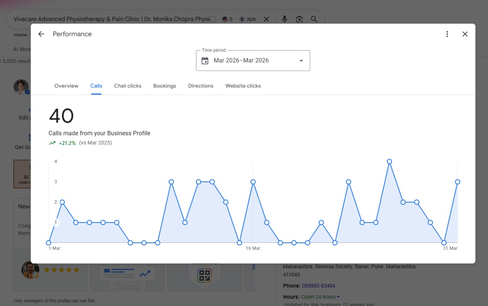Click the +21.2% change value

[x=67, y=143]
